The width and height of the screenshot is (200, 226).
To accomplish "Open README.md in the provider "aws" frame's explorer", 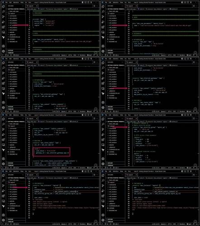I will (13, 42).
